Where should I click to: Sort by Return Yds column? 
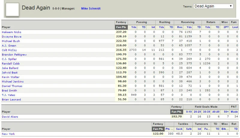[208, 27]
